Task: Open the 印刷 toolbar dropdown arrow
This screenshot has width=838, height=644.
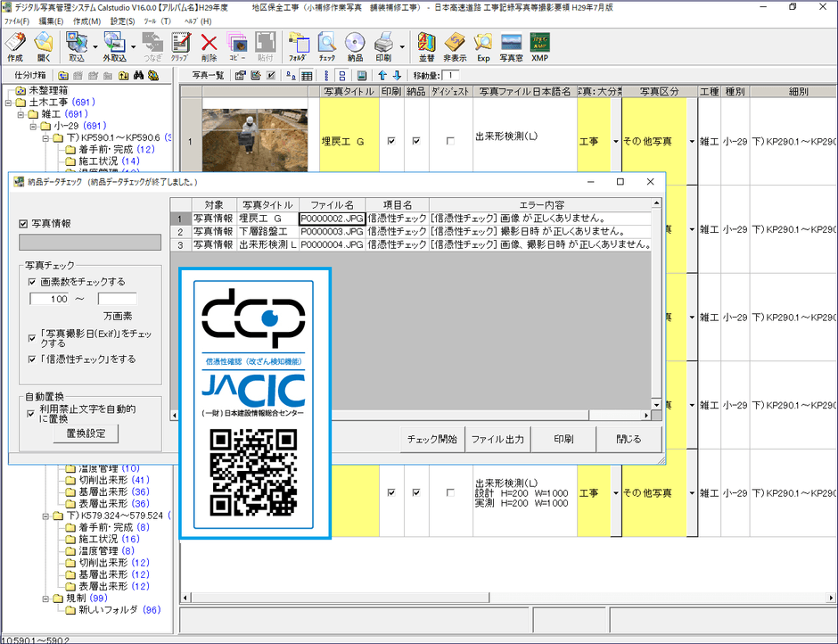Action: 403,47
